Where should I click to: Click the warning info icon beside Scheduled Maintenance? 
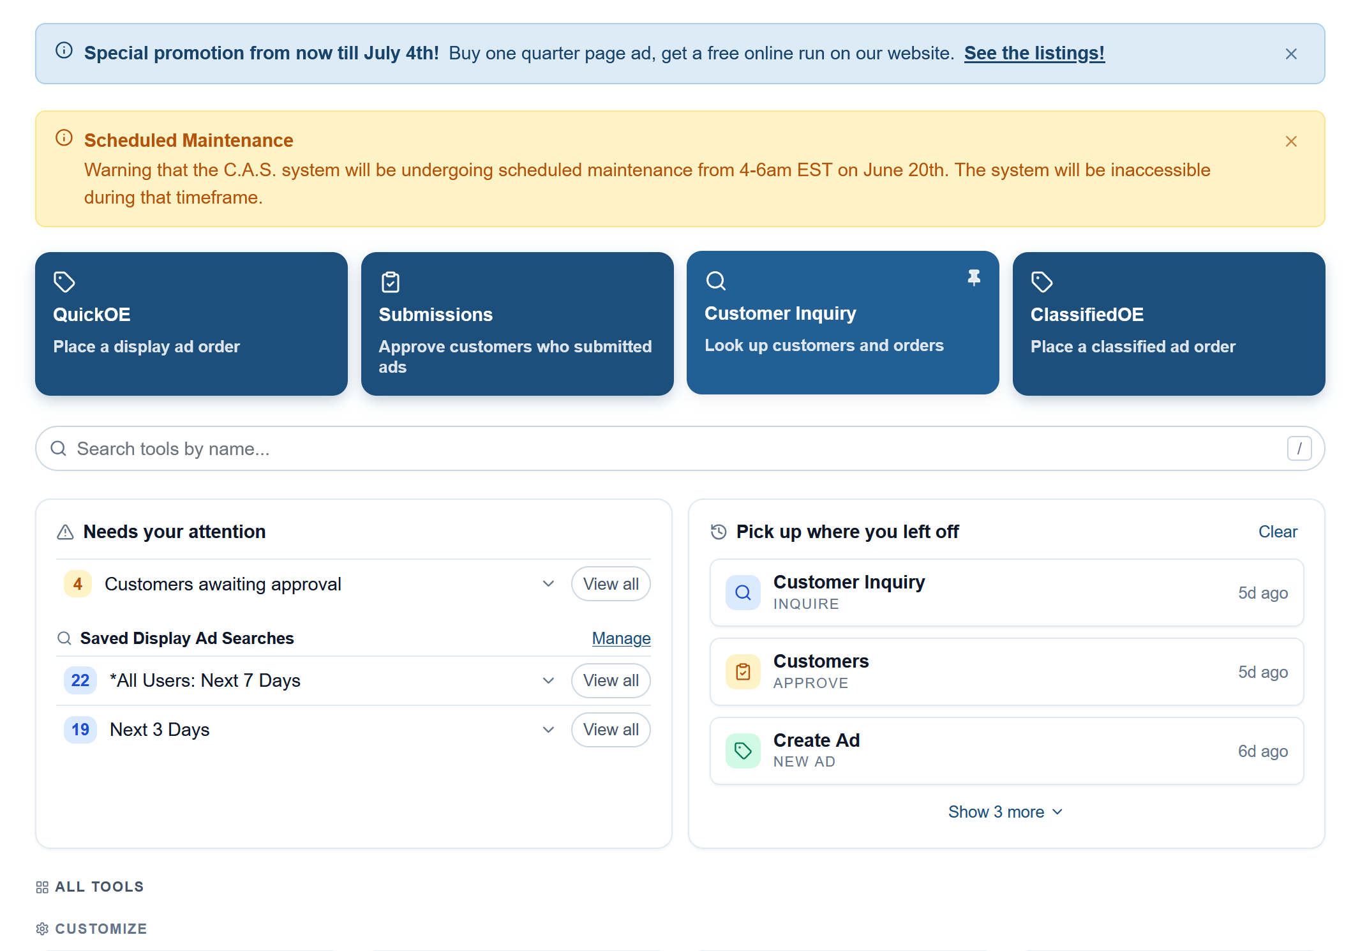[64, 138]
